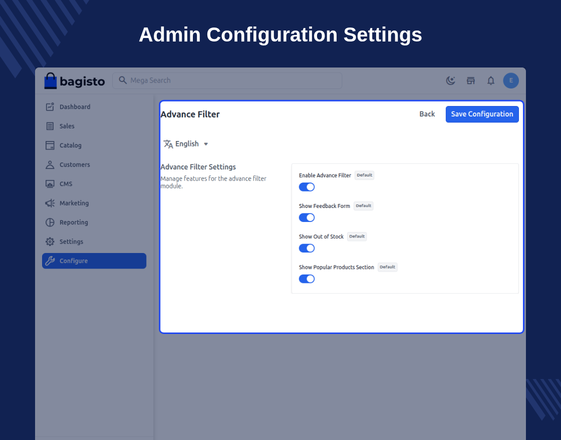
Task: Click the Dashboard chart icon
Action: (x=50, y=107)
